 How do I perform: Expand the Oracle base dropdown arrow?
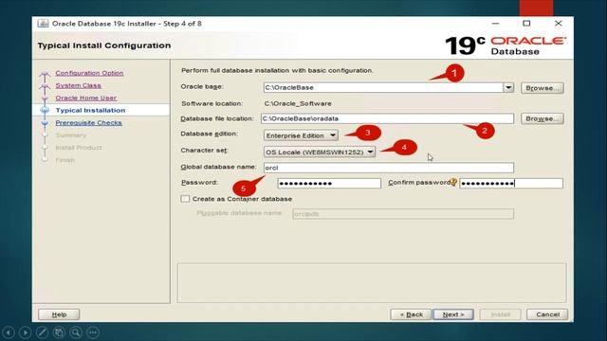coord(508,87)
